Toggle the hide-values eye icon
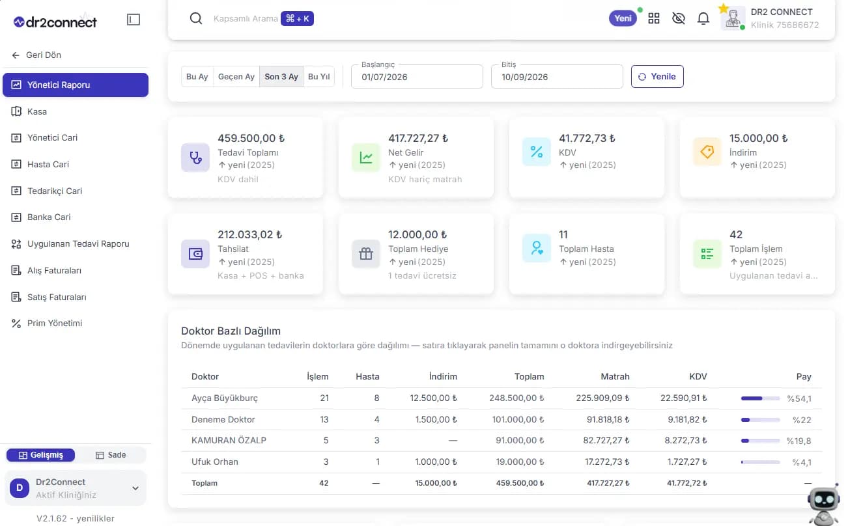 (679, 18)
